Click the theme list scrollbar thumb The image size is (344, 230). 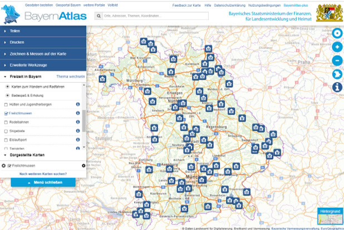(84, 121)
